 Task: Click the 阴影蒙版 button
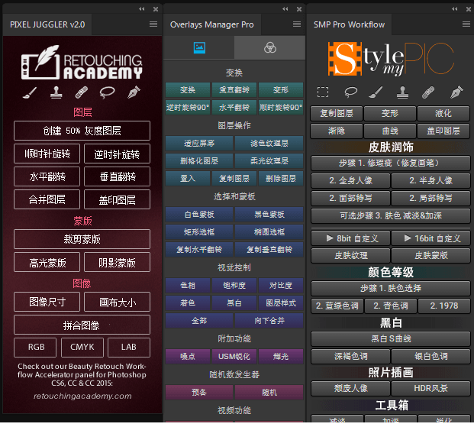click(x=117, y=262)
